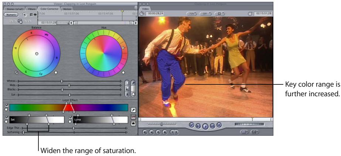Click the Softening slider handle

coord(23,132)
